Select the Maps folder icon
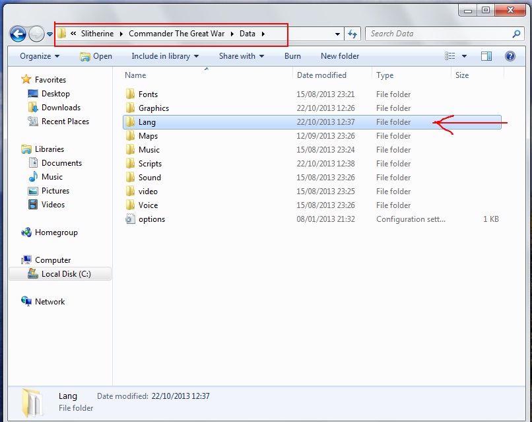The image size is (532, 422). [x=130, y=136]
